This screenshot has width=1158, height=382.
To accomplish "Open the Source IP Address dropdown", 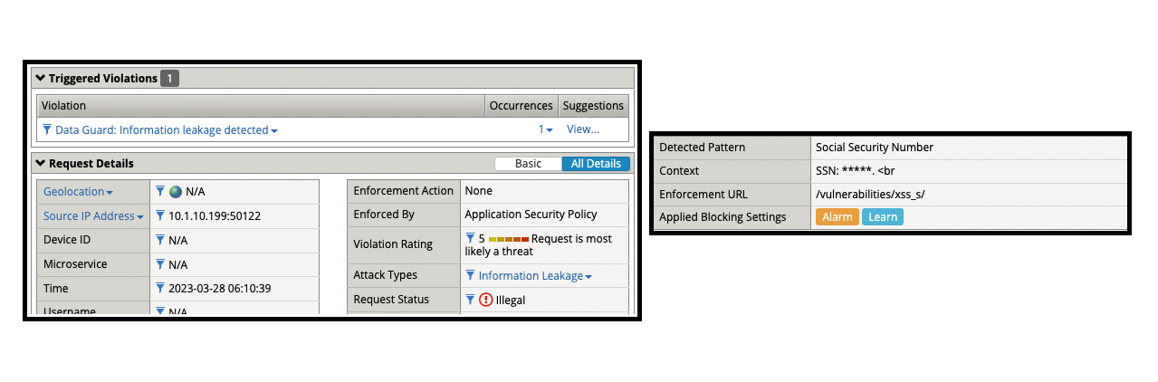I will (140, 217).
